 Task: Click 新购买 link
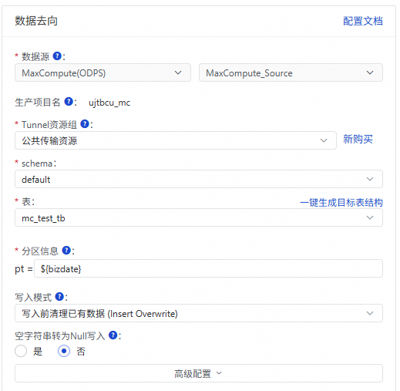(358, 139)
